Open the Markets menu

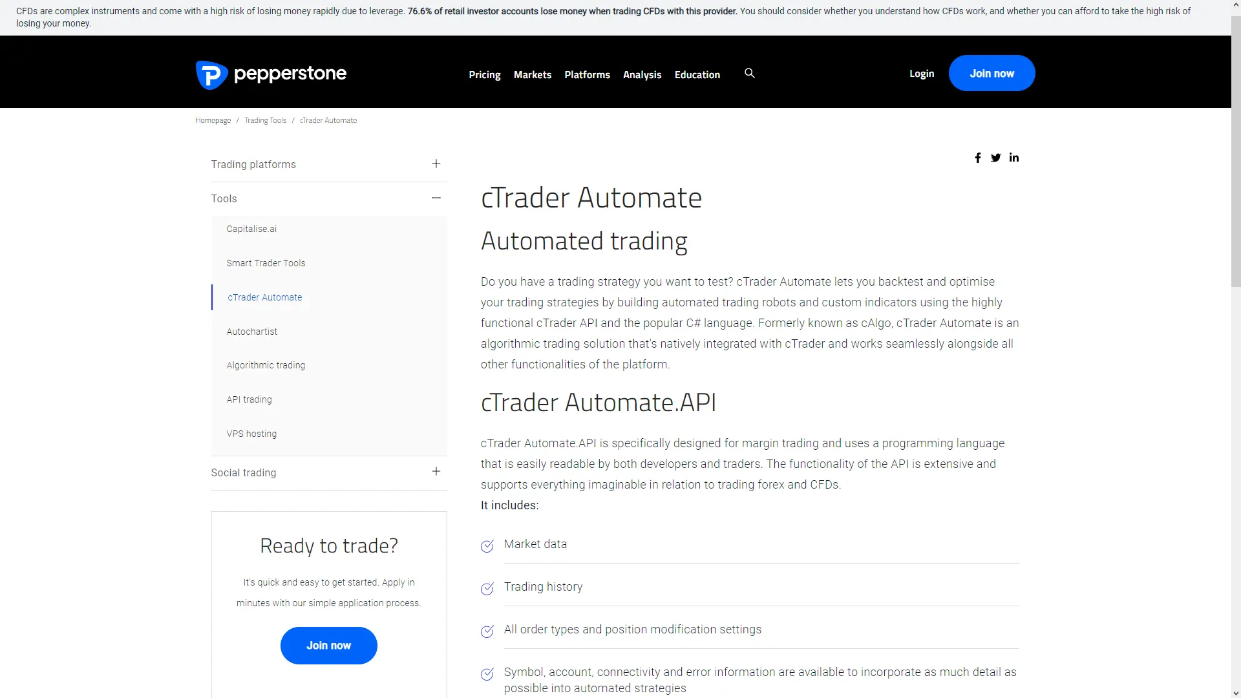coord(533,75)
